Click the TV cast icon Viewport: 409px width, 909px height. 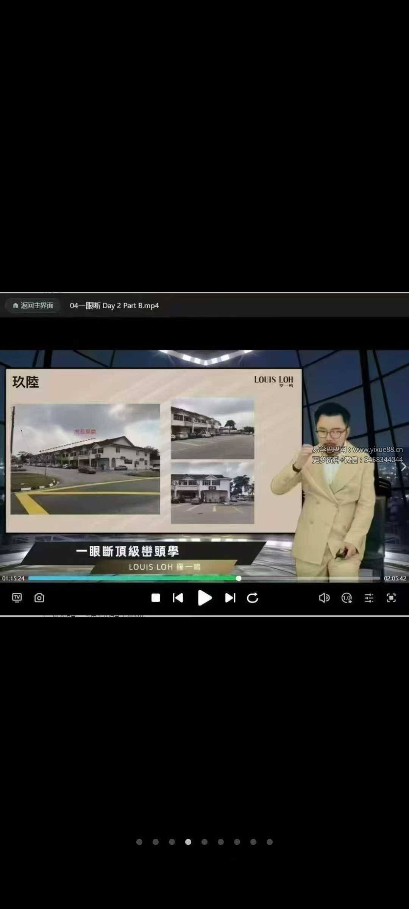click(17, 598)
